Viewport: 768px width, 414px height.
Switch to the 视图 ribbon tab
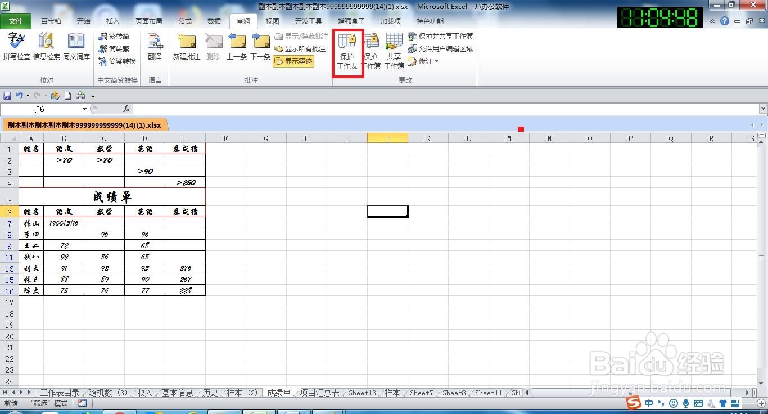click(273, 21)
